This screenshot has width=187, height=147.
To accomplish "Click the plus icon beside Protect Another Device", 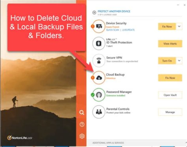I will pyautogui.click(x=94, y=12).
